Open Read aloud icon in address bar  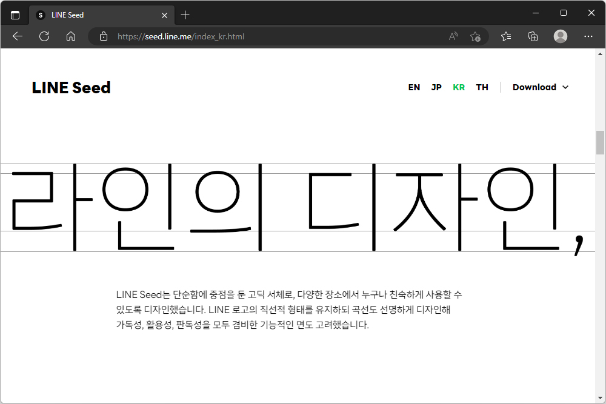(453, 37)
